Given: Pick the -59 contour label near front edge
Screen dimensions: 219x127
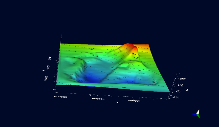Looking at the screenshot, I should pyautogui.click(x=124, y=87).
